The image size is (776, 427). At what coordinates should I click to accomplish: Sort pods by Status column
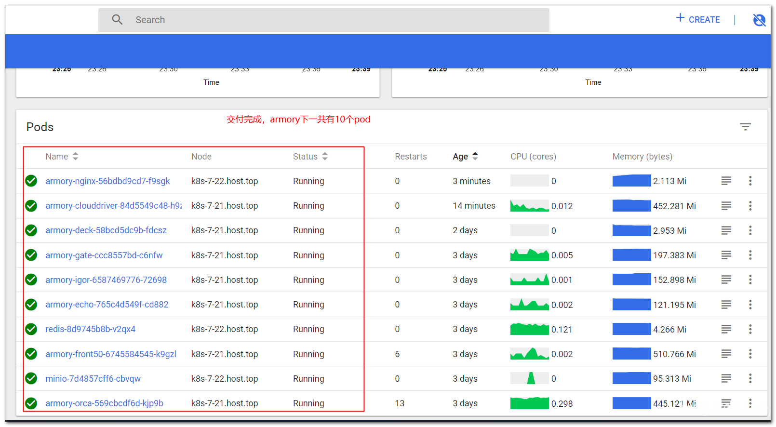click(x=310, y=157)
